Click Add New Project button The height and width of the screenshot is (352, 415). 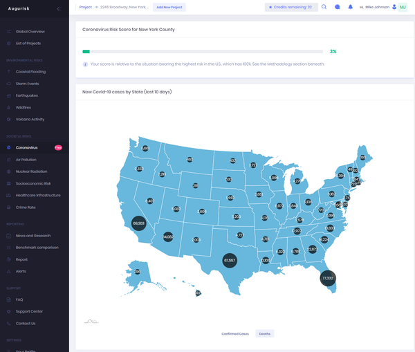click(x=169, y=7)
